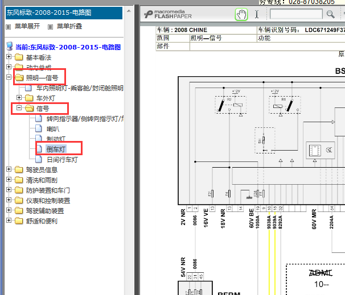This screenshot has width=345, height=295.
Task: Open the 喇叭 circuit document
Action: [x=53, y=129]
